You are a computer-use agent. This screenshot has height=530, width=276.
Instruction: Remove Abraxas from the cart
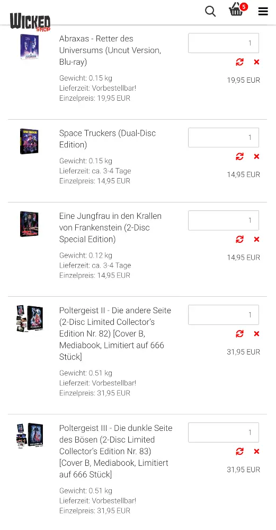pyautogui.click(x=256, y=62)
